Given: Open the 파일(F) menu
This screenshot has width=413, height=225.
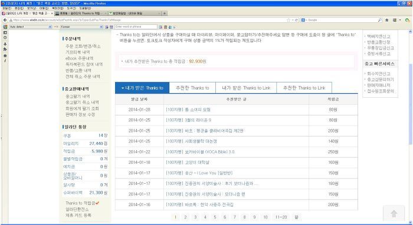Looking at the screenshot, I should (x=7, y=8).
